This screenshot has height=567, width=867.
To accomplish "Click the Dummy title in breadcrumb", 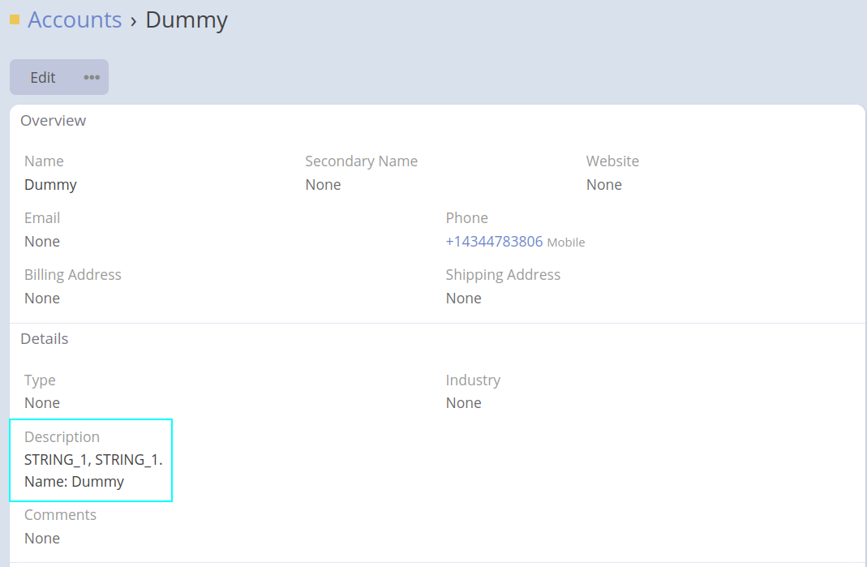I will click(x=187, y=19).
